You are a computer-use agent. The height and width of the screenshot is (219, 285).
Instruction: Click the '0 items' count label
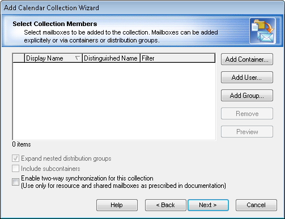[22, 144]
